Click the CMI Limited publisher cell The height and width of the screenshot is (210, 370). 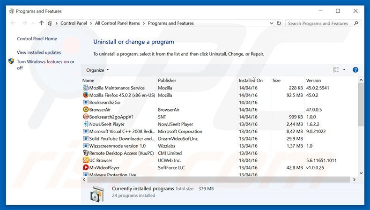tap(170, 153)
